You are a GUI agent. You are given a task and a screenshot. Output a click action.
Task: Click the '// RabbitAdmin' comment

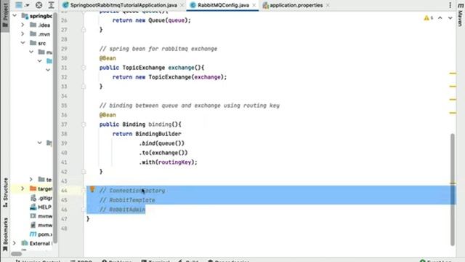click(123, 210)
